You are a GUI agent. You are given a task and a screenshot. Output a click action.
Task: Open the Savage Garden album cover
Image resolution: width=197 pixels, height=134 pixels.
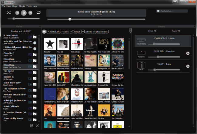pyautogui.click(x=118, y=77)
